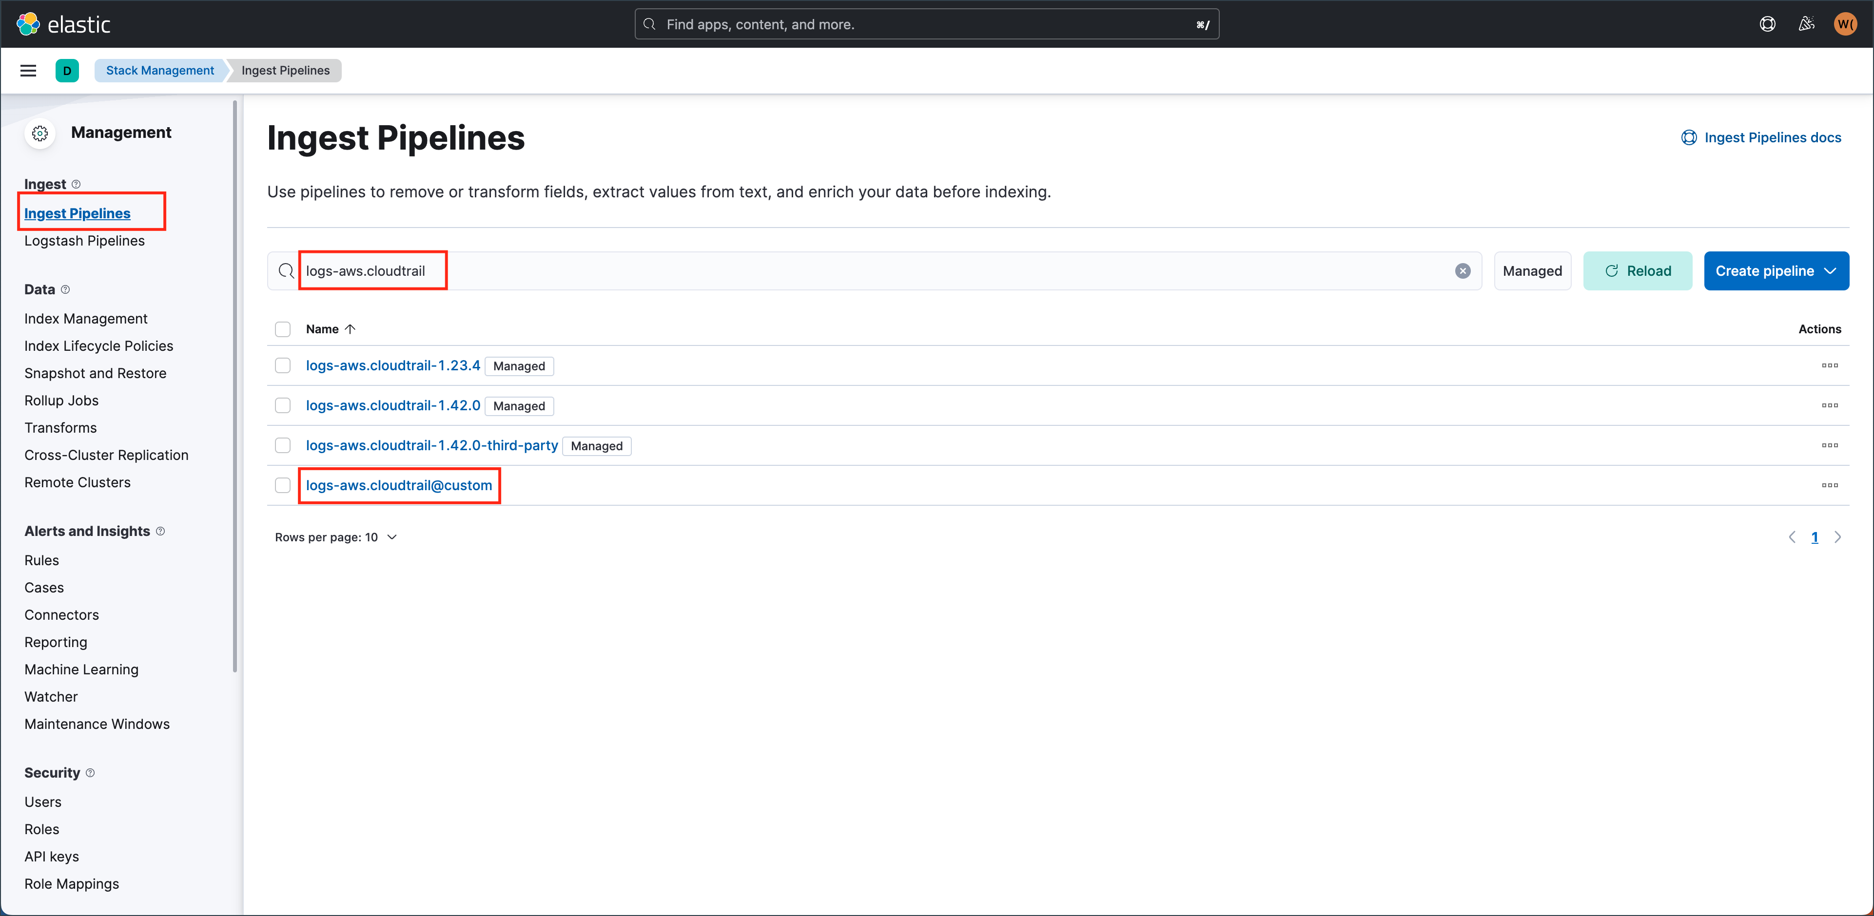Clear the search with the x icon
Viewport: 1874px width, 916px height.
pyautogui.click(x=1463, y=270)
